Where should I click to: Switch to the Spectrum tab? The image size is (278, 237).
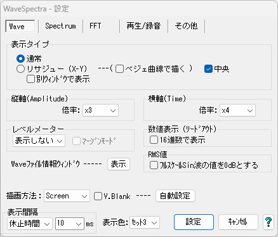coord(60,26)
